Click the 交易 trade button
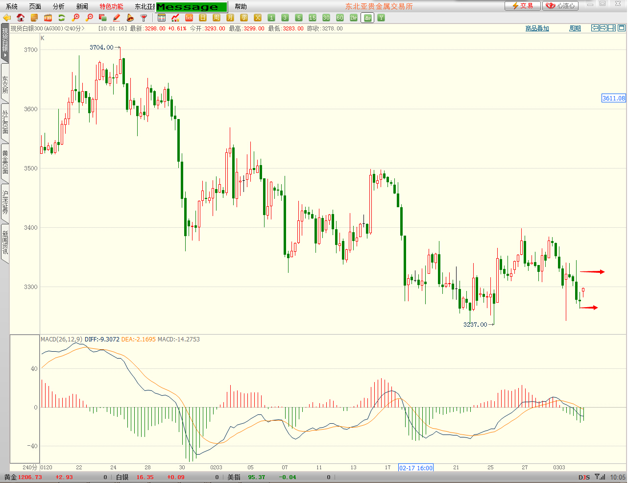The height and width of the screenshot is (483, 628). click(x=523, y=6)
